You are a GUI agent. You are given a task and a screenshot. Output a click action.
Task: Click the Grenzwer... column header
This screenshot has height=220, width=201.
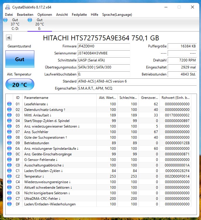(x=149, y=98)
